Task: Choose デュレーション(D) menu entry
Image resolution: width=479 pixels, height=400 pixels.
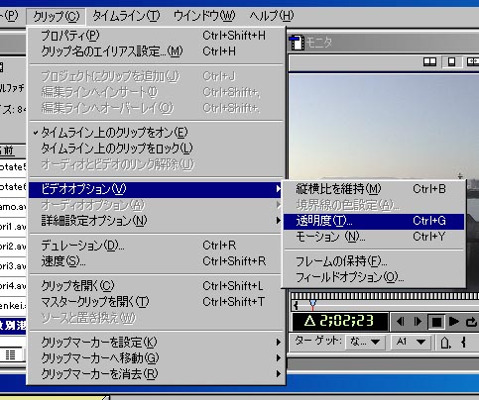Action: [156, 246]
